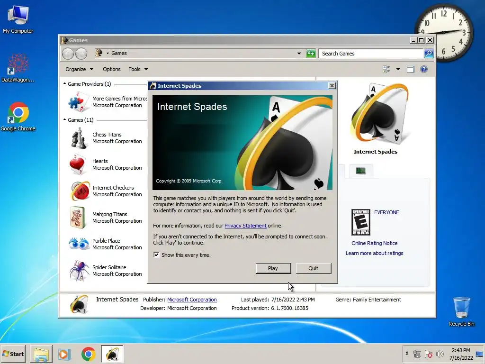
Task: Click the ESRB Everyone rating icon
Action: (360, 222)
